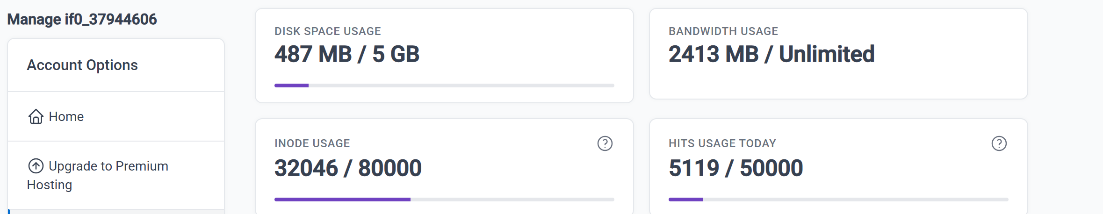The width and height of the screenshot is (1103, 214).
Task: Click the Manage if0_37944606 heading
Action: (82, 19)
